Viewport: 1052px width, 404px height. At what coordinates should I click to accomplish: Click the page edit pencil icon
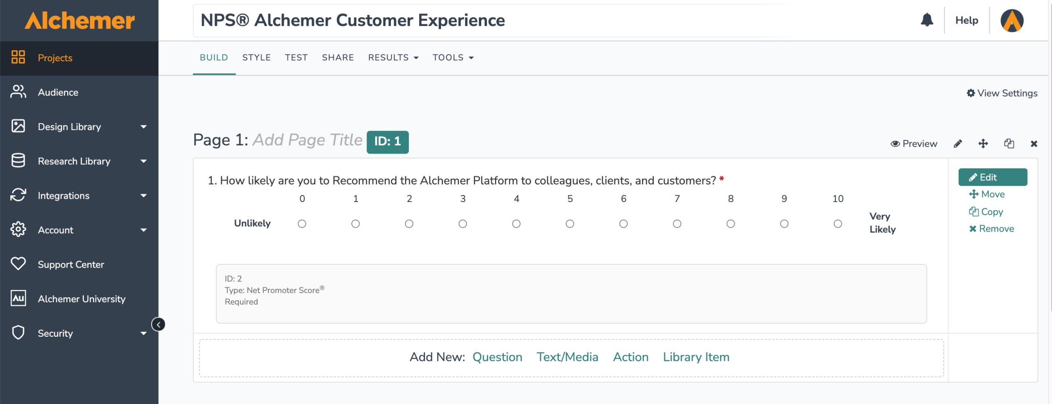click(x=957, y=144)
